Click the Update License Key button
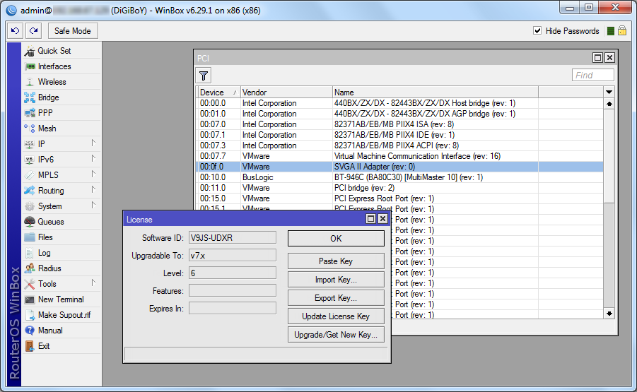 (336, 316)
